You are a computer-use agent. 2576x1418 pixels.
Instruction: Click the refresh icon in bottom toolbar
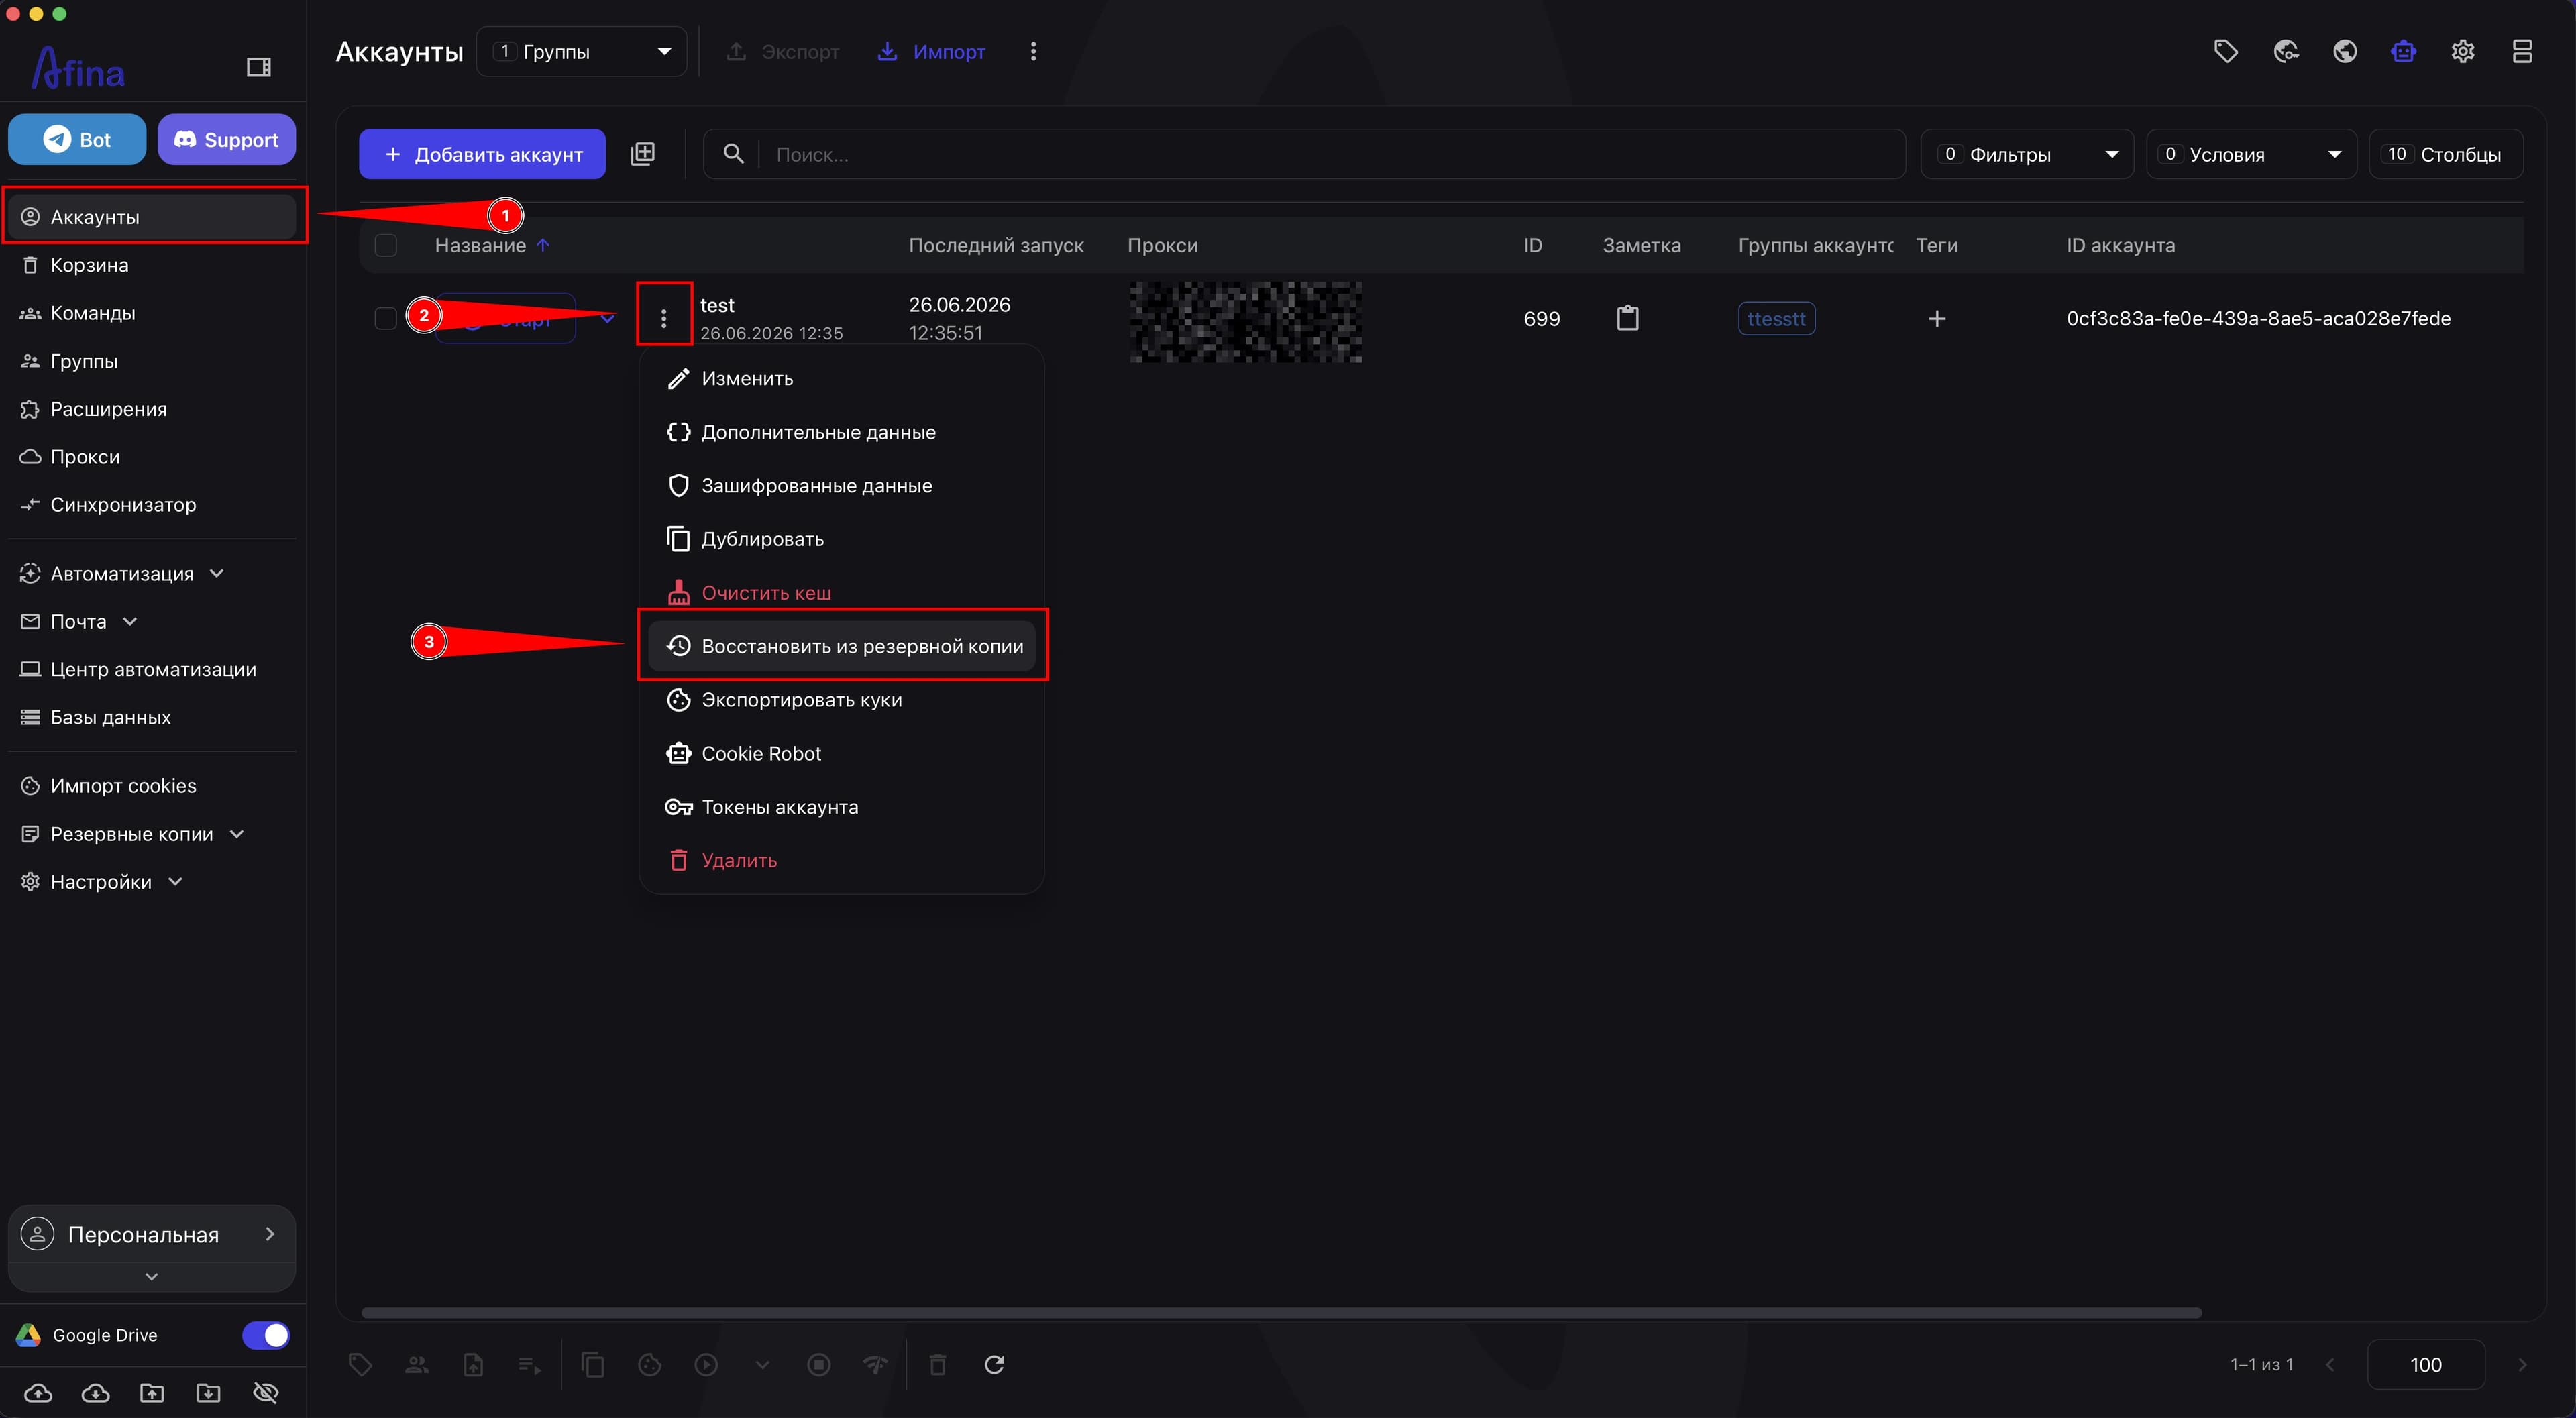coord(993,1364)
